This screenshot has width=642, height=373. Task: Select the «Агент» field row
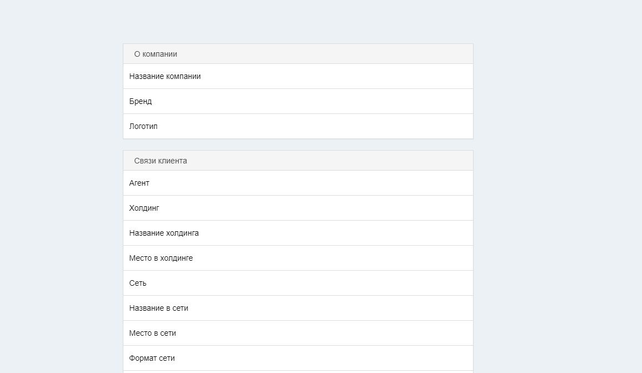297,183
